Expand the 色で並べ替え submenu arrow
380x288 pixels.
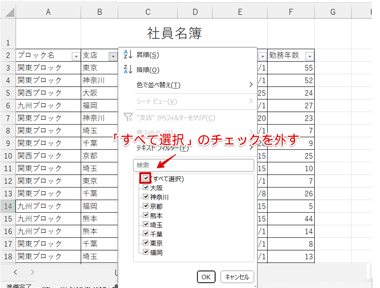[251, 84]
